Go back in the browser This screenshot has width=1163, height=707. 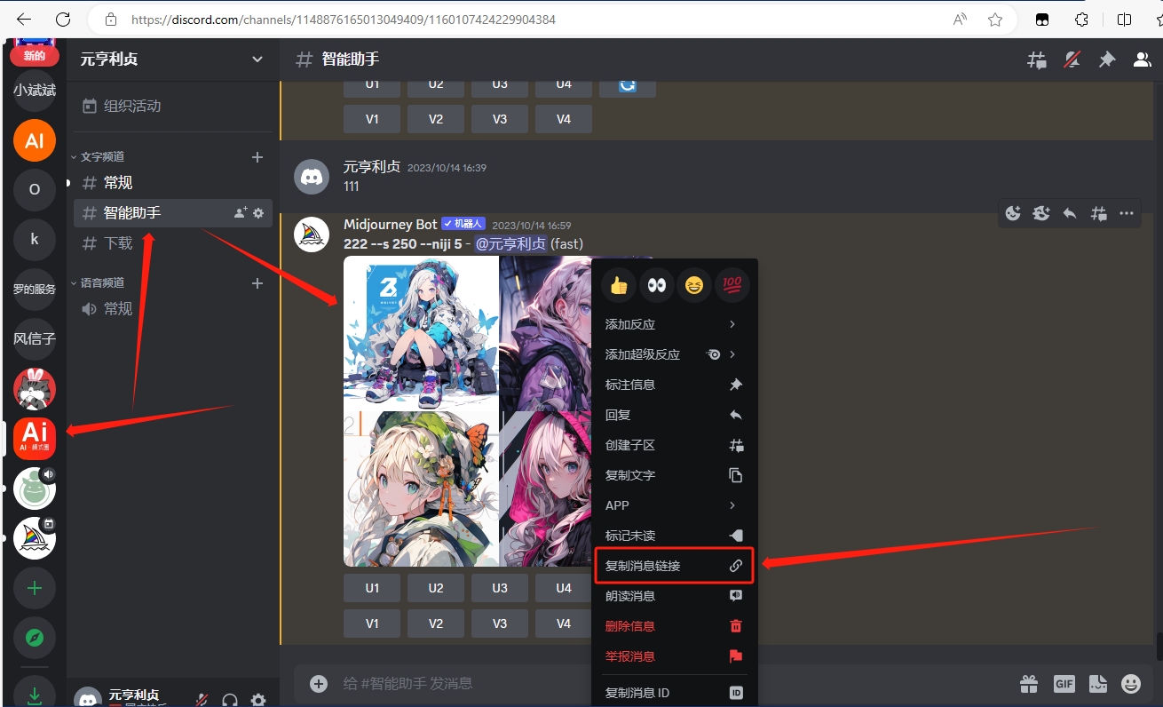pyautogui.click(x=24, y=19)
